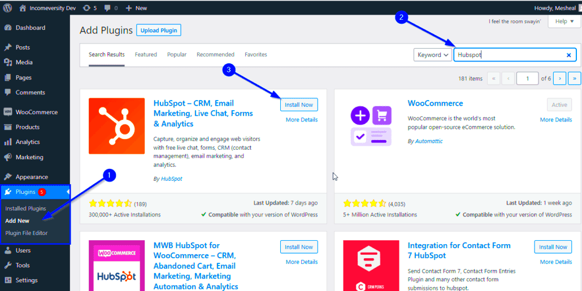Switch to the Featured tab
582x291 pixels.
(x=146, y=55)
